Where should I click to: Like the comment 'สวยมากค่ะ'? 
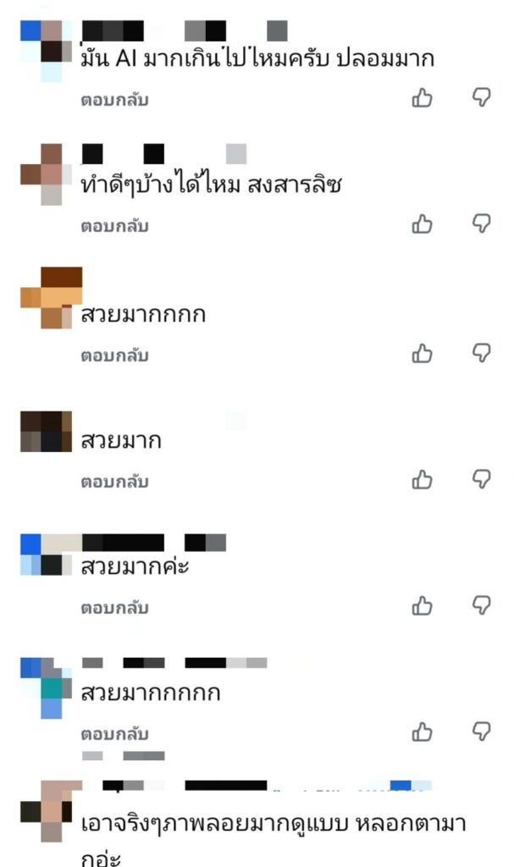423,606
